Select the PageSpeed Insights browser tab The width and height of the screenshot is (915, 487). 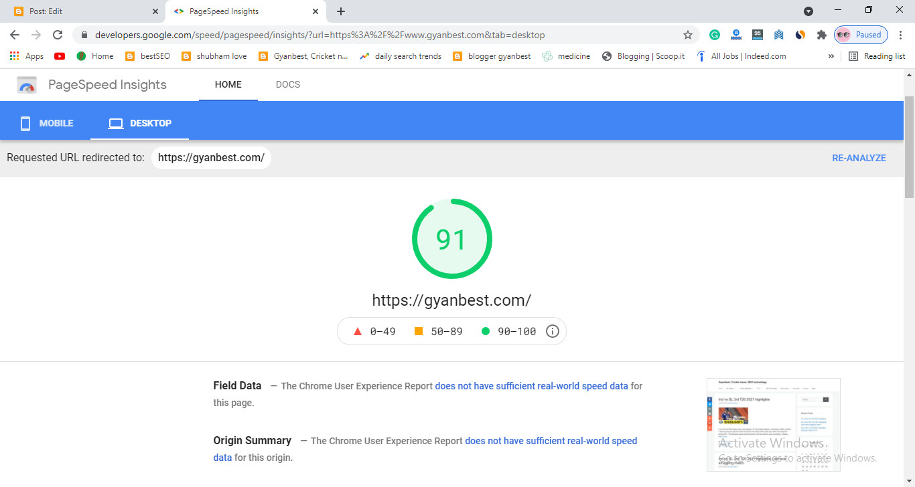pos(245,11)
